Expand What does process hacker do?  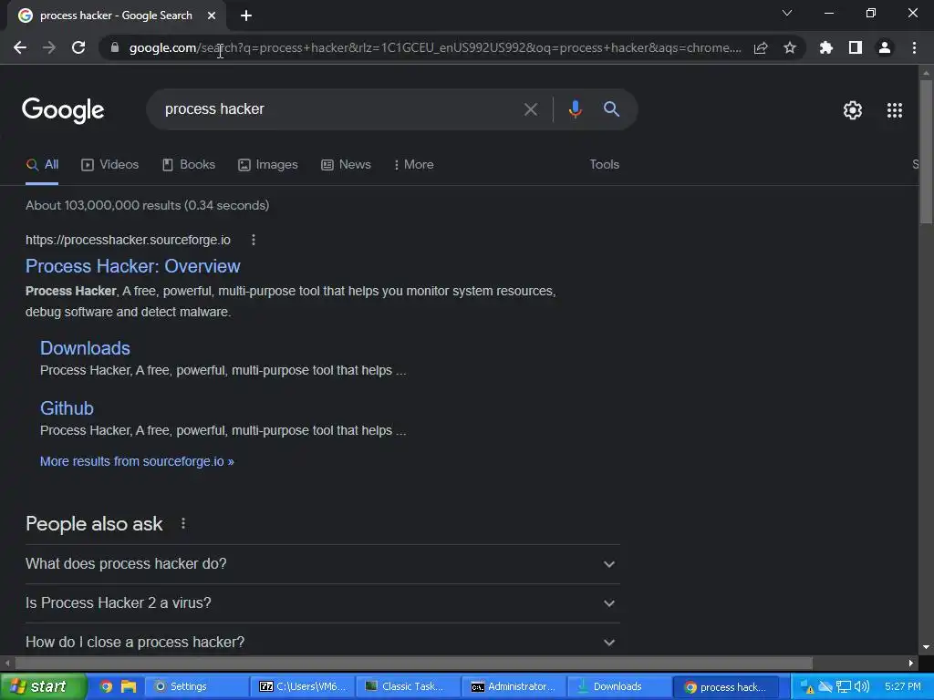[x=322, y=563]
